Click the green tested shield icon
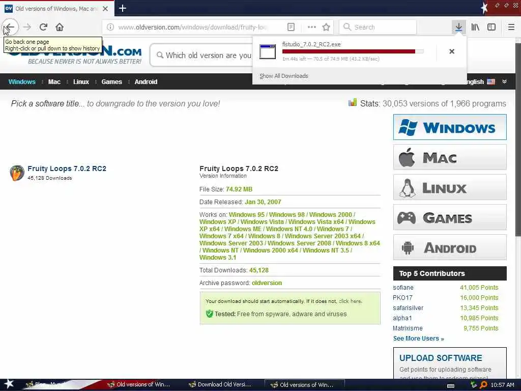The height and width of the screenshot is (391, 521). pyautogui.click(x=209, y=314)
